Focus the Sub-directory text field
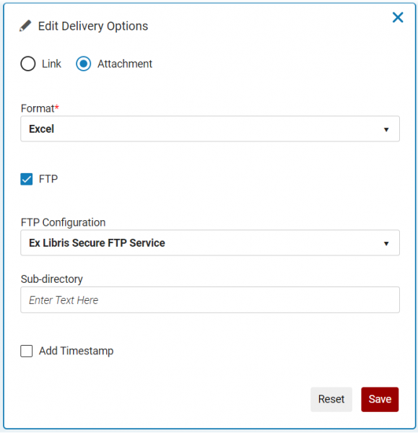The width and height of the screenshot is (418, 433). 210,300
